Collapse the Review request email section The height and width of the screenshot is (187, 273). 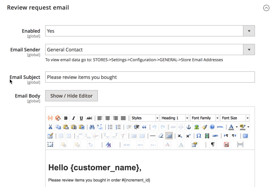[266, 8]
